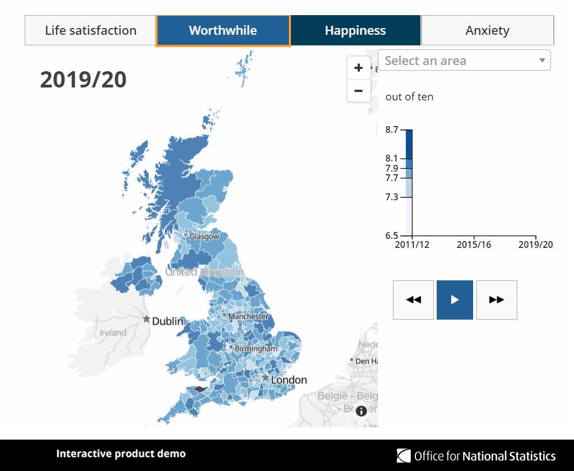Open the Select an area dropdown

pyautogui.click(x=464, y=61)
